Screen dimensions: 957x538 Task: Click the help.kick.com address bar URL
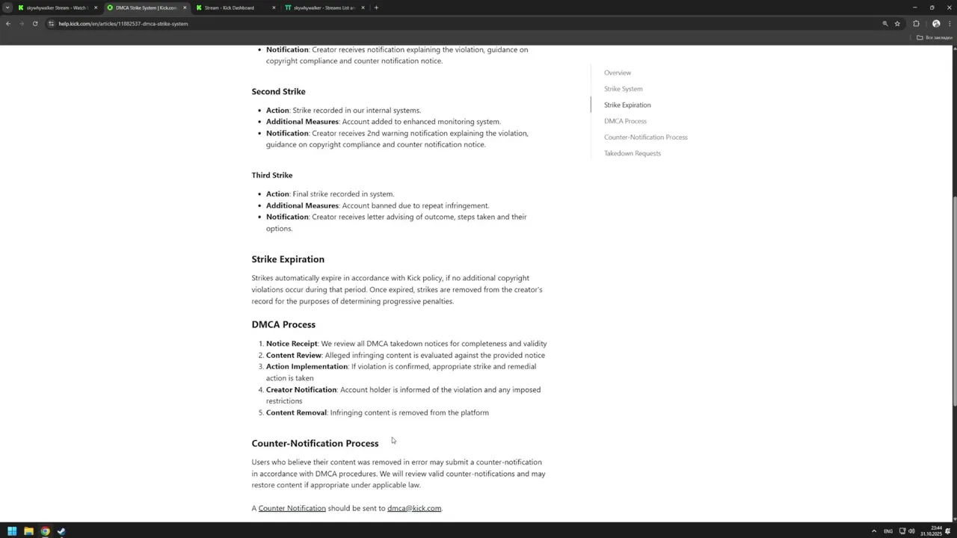[x=123, y=23]
